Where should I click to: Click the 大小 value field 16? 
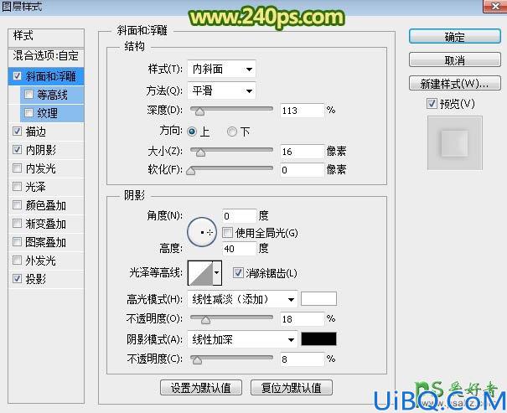tap(302, 152)
